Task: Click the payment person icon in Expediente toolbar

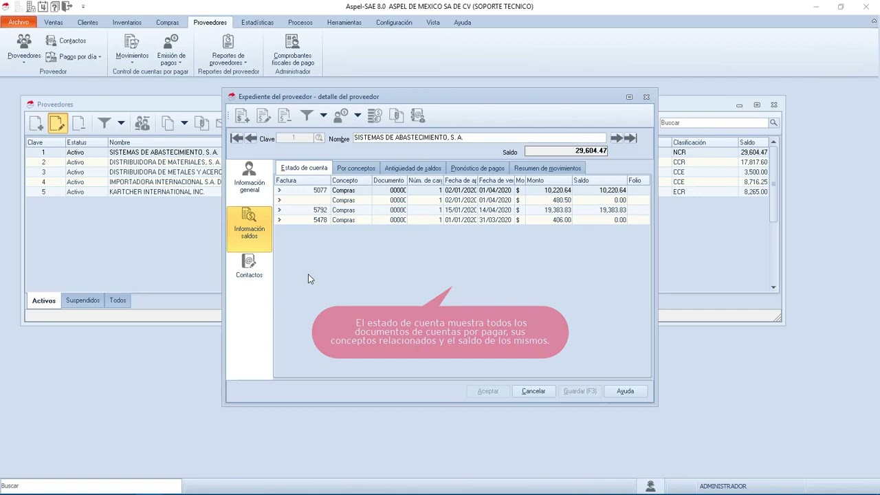Action: click(x=341, y=115)
